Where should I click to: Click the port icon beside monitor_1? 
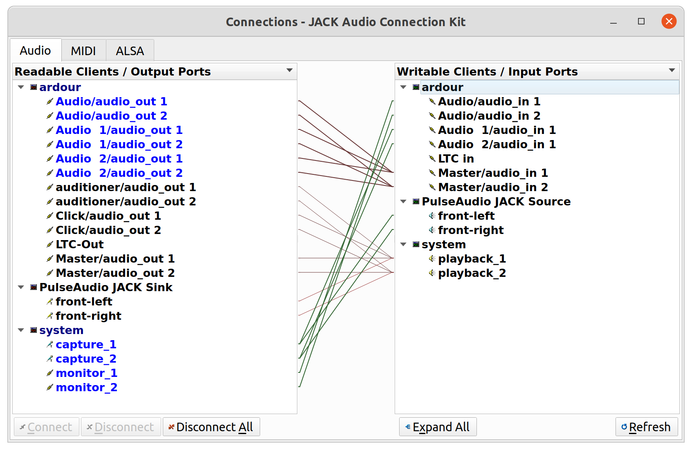(50, 373)
